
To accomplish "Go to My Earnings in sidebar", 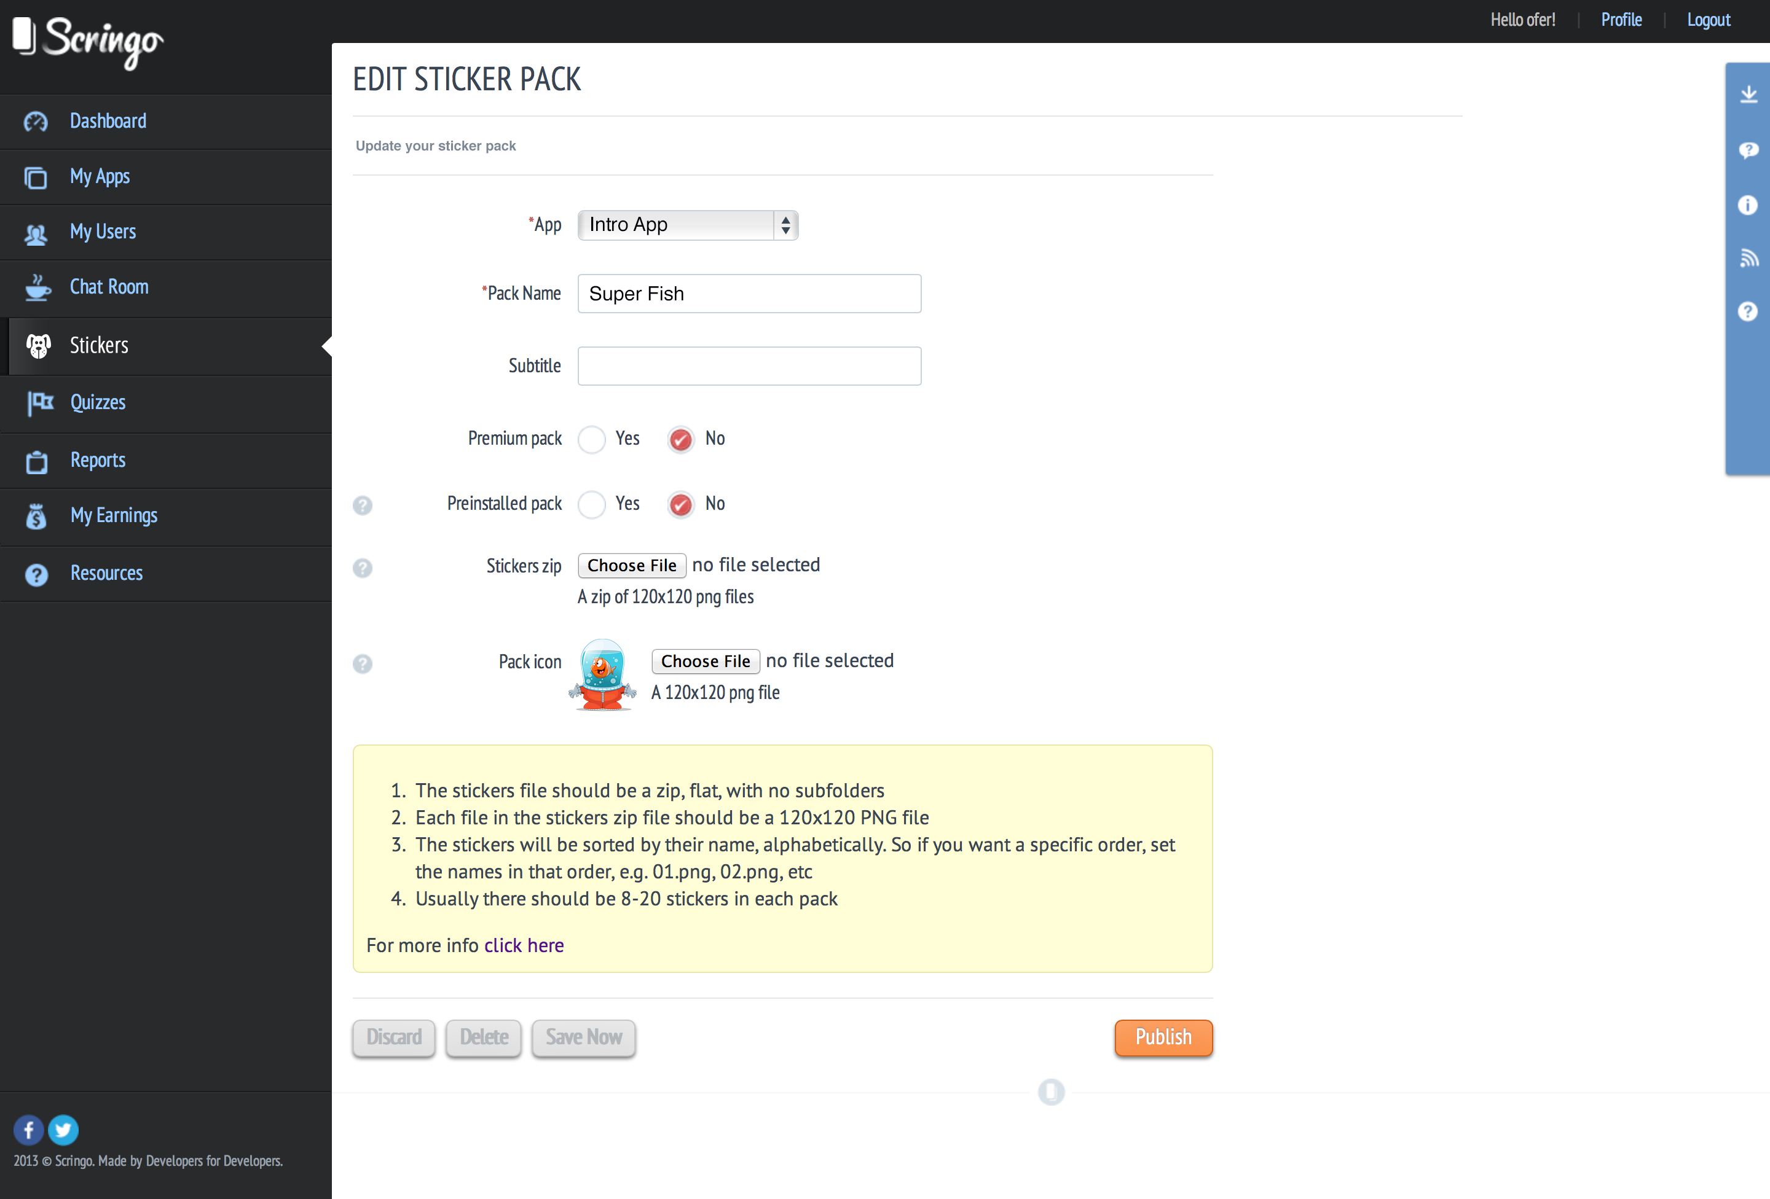I will pyautogui.click(x=114, y=515).
